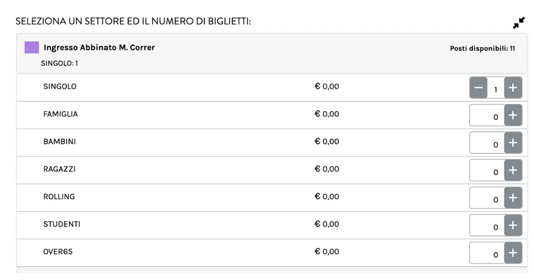Viewport: 534px width, 280px height.
Task: Click the purple sector color swatch
Action: click(x=32, y=47)
